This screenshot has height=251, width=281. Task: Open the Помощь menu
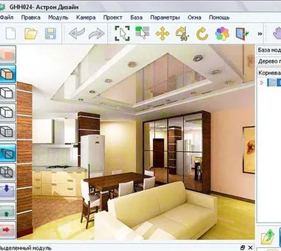(x=219, y=17)
